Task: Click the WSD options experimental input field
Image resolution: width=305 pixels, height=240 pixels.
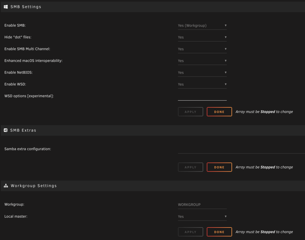Action: coord(202,96)
